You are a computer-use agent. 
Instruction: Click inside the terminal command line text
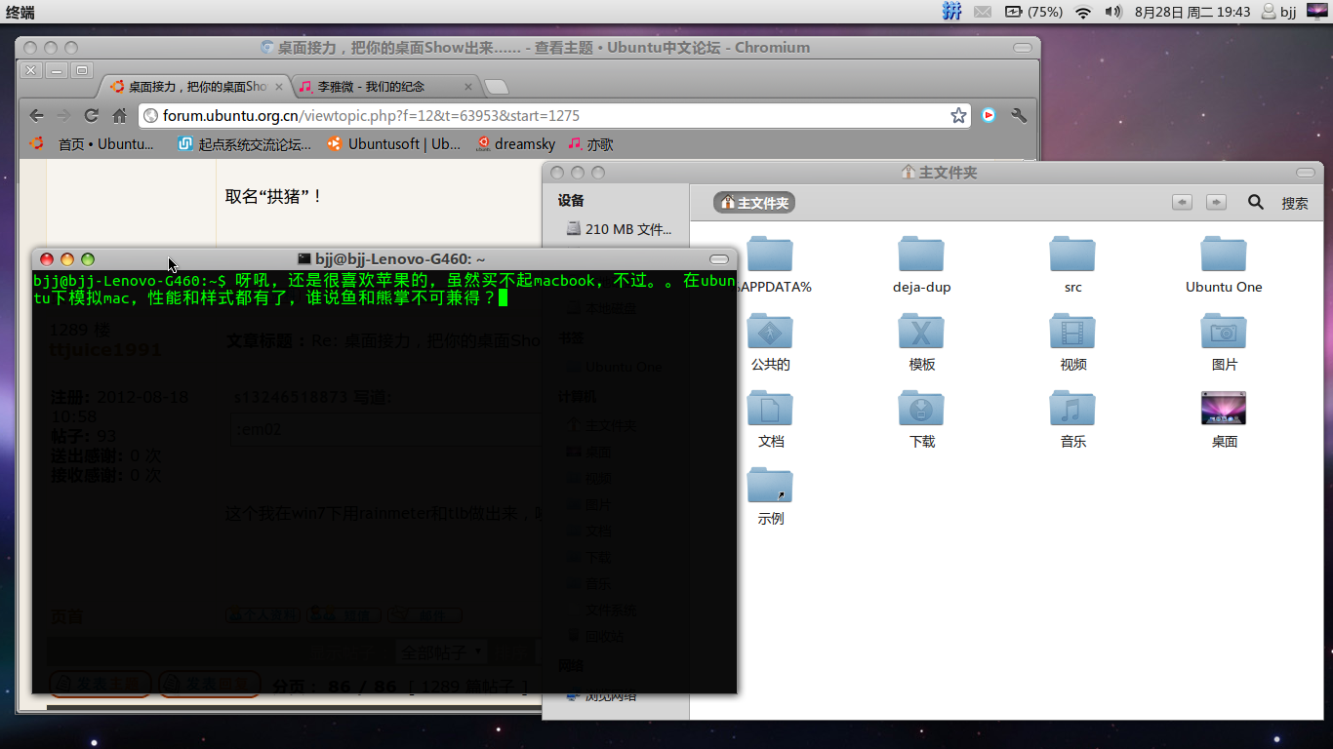click(x=384, y=289)
